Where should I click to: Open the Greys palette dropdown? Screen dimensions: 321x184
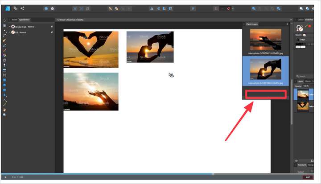(305, 40)
